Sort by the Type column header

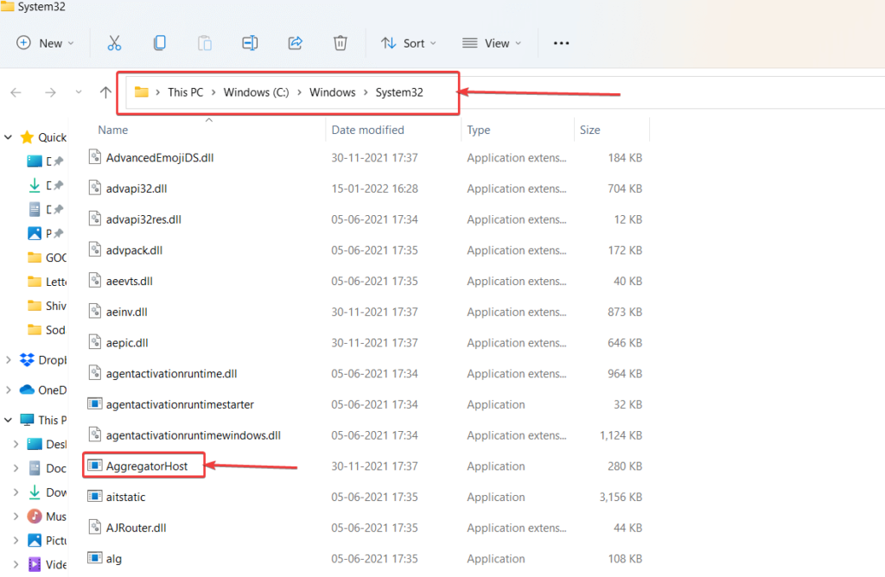click(x=479, y=130)
